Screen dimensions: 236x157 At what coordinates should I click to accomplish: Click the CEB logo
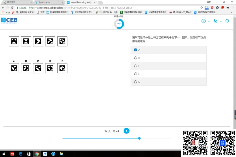click(x=9, y=20)
